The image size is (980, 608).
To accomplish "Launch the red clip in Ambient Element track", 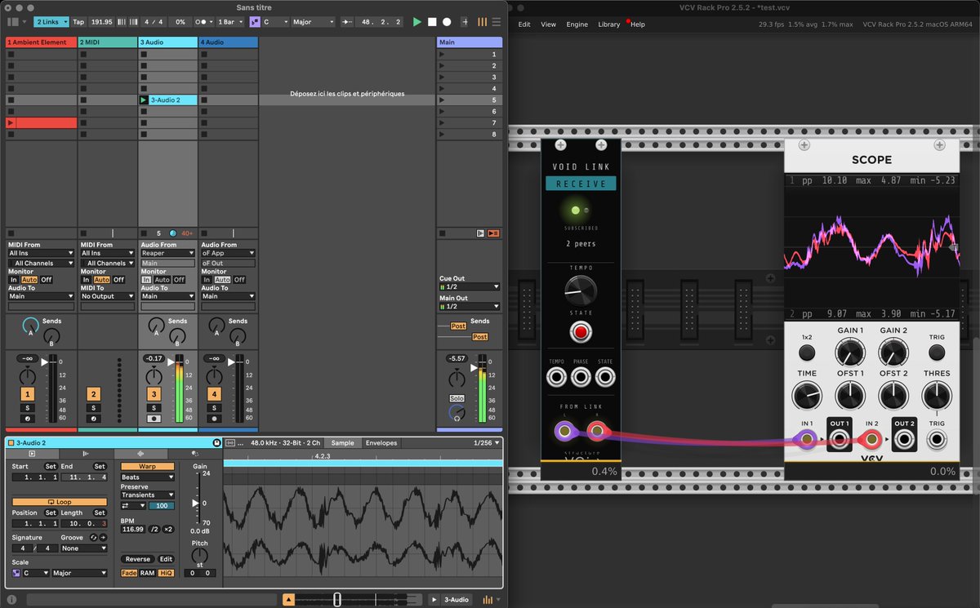I will [x=11, y=123].
